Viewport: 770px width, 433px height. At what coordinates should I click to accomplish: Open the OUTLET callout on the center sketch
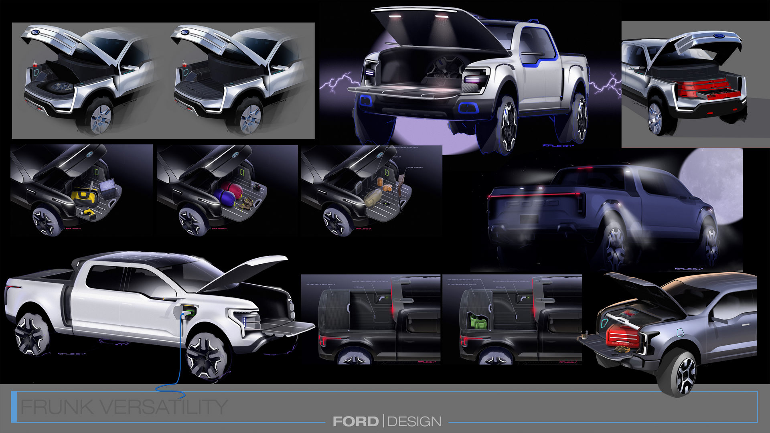(x=397, y=157)
